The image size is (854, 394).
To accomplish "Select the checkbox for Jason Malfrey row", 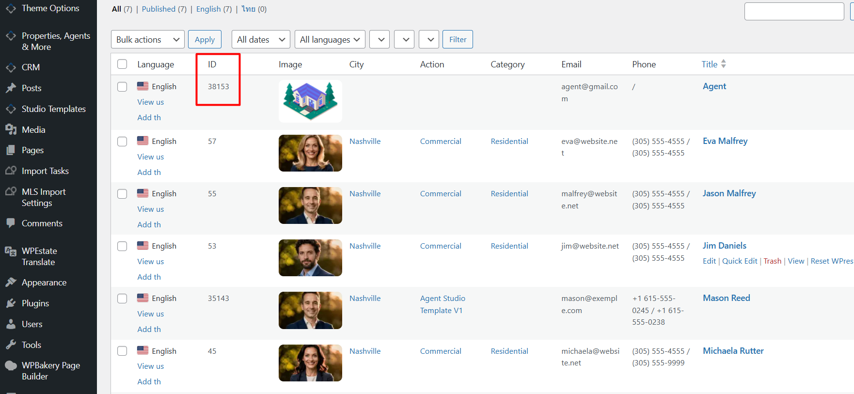I will (122, 193).
